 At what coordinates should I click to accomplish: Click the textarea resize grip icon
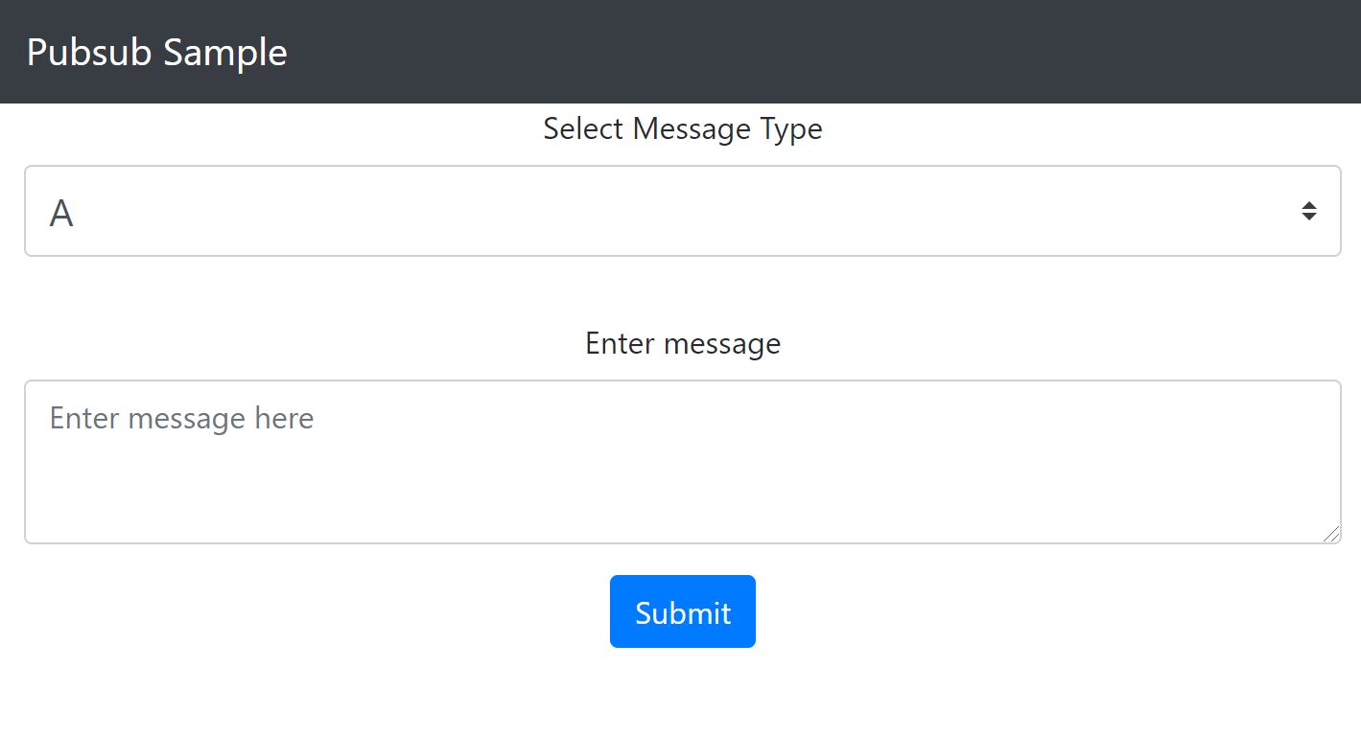click(1330, 534)
